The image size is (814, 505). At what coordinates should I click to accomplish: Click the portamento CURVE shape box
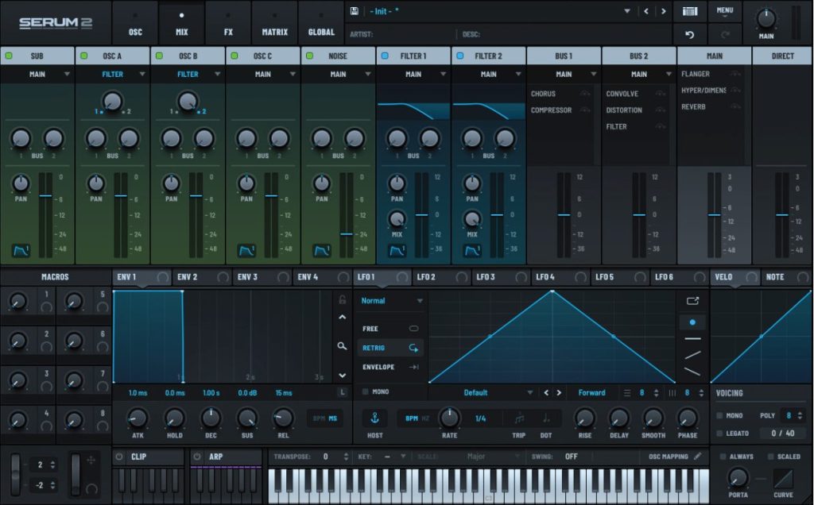[783, 479]
